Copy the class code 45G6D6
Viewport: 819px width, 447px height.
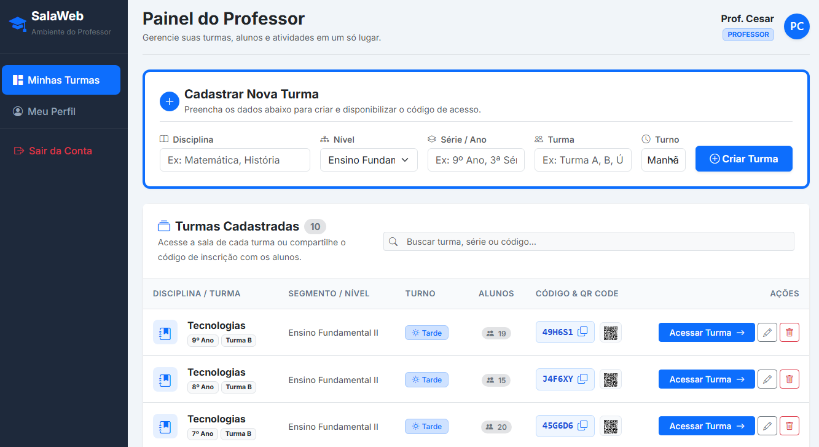point(582,425)
